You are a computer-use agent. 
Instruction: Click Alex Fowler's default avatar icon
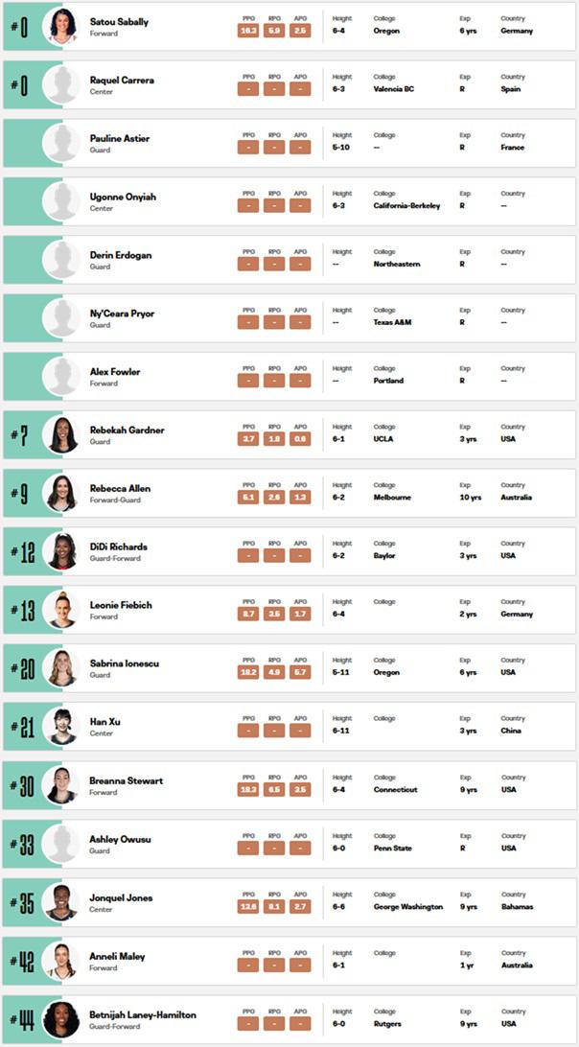[x=61, y=377]
